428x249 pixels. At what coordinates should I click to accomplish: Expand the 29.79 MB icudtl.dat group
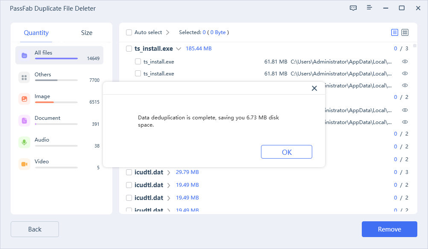pos(169,172)
